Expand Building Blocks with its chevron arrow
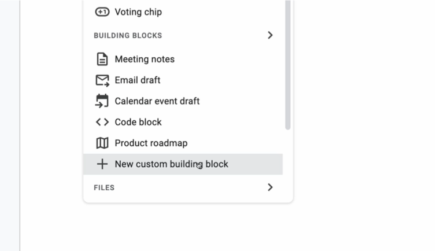Viewport: 444px width, 251px height. (x=270, y=35)
